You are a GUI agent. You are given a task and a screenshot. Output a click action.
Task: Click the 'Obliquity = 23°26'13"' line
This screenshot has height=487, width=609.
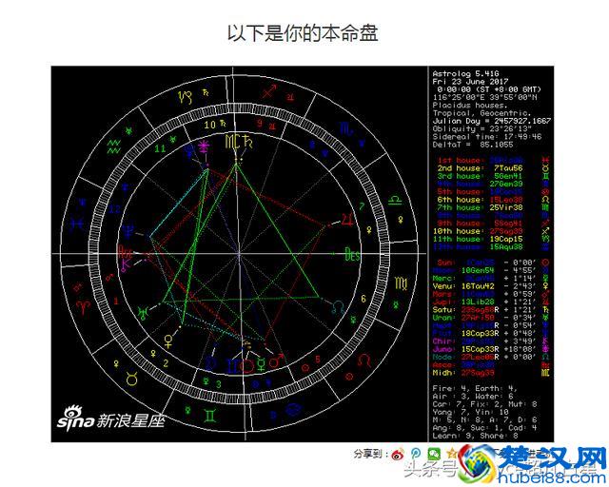tap(482, 128)
